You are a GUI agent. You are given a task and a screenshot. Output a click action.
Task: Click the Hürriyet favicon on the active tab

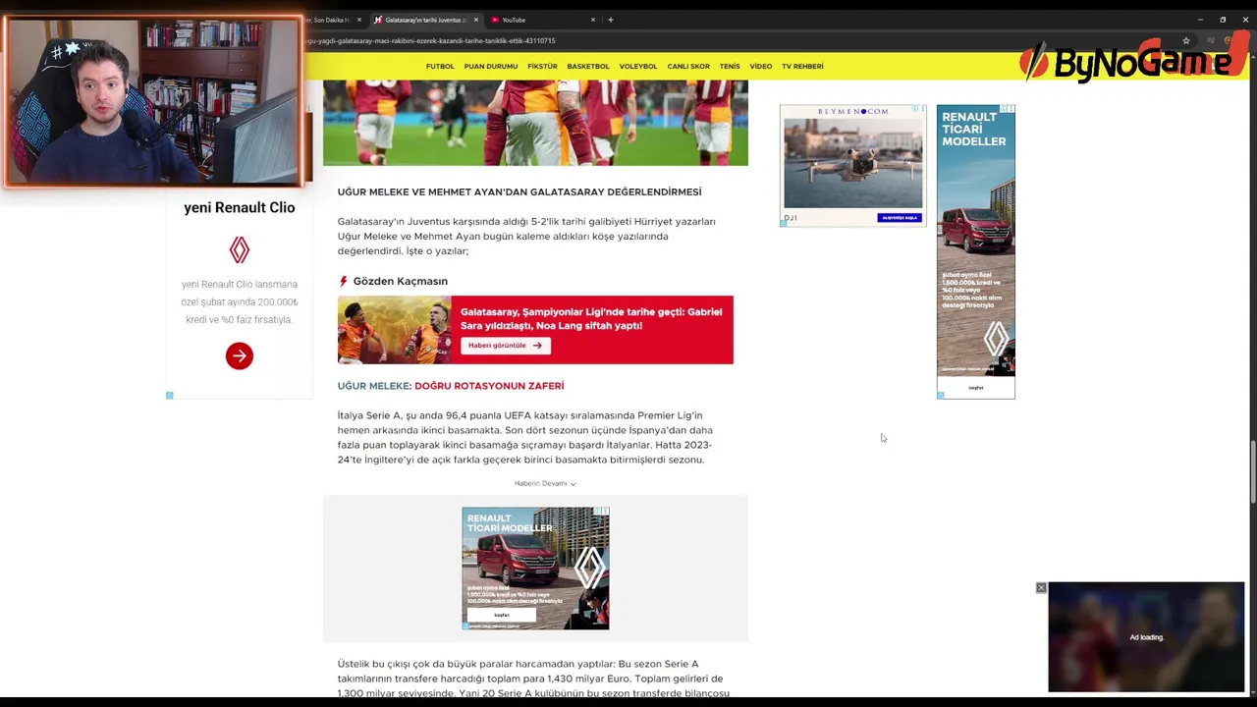point(378,20)
